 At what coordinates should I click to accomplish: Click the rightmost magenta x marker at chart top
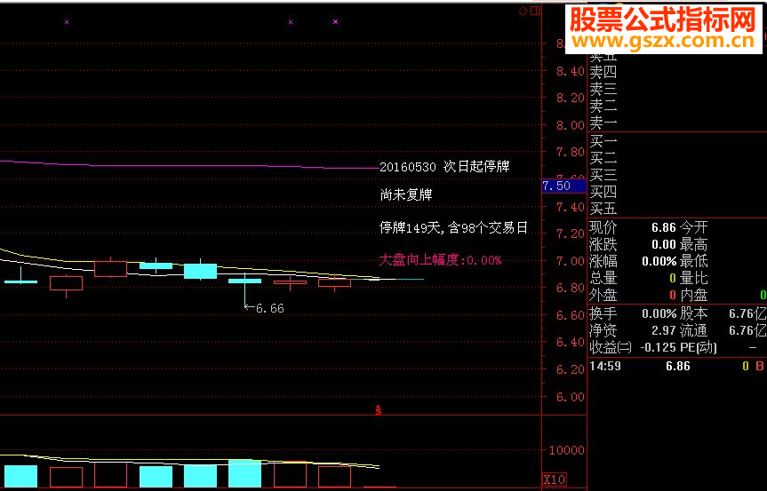pyautogui.click(x=335, y=22)
